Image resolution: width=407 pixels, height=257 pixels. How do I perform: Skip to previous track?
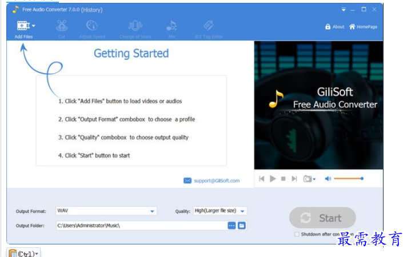pos(262,179)
